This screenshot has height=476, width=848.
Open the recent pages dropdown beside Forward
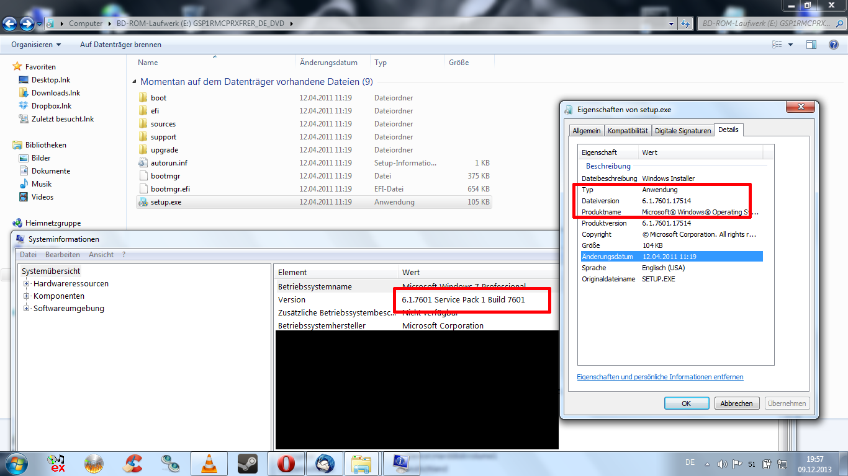point(39,24)
